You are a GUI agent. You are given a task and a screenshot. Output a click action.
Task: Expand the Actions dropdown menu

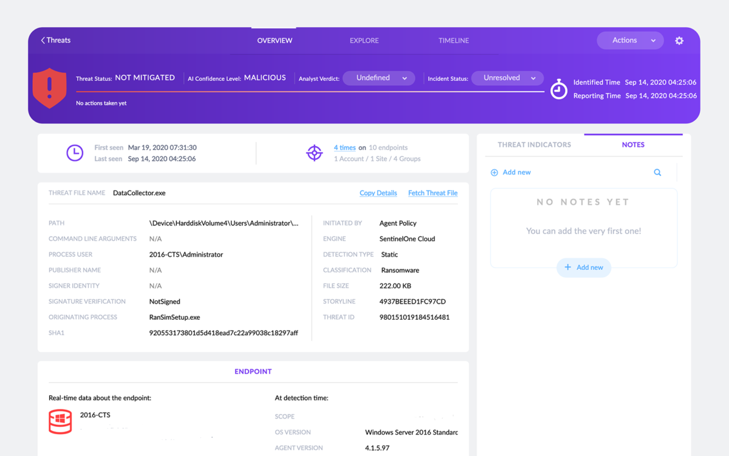coord(630,41)
